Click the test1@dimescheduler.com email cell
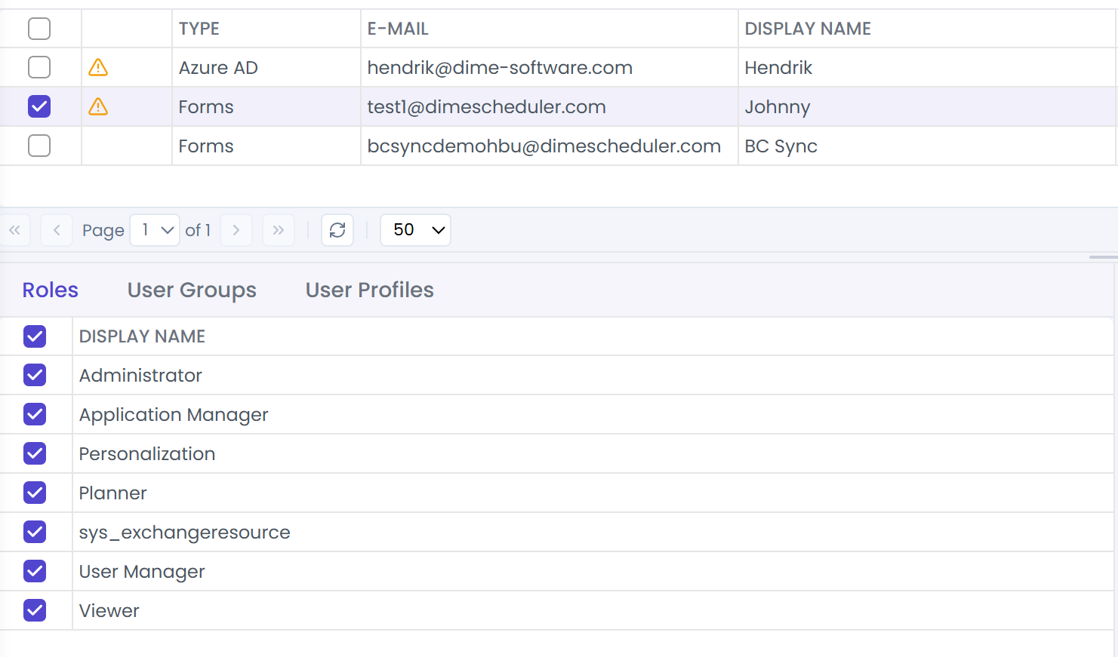 (x=550, y=107)
